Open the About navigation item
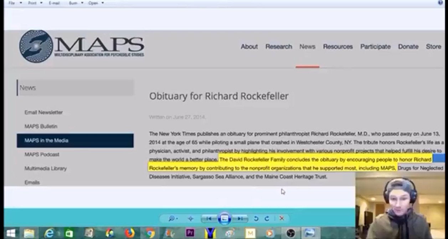The height and width of the screenshot is (239, 448). (x=249, y=47)
